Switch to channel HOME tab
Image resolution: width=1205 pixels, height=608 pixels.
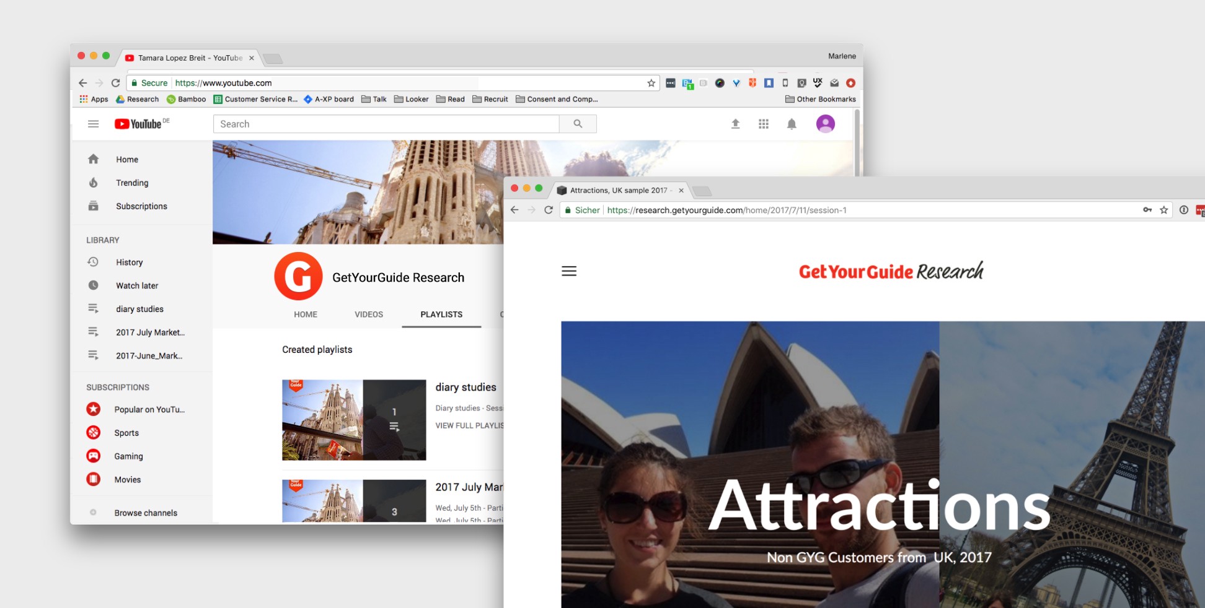[306, 315]
